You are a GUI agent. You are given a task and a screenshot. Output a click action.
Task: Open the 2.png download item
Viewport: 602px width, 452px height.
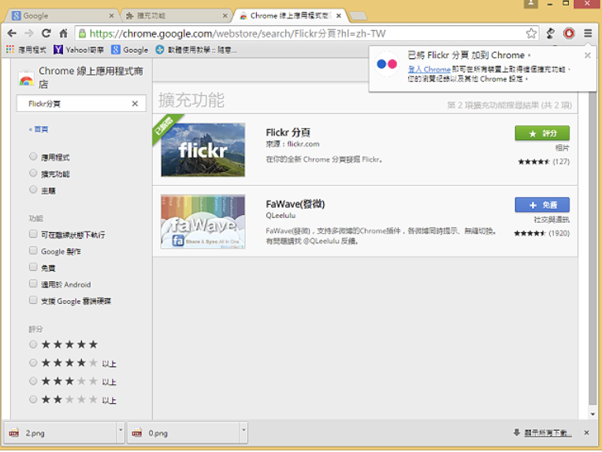60,433
